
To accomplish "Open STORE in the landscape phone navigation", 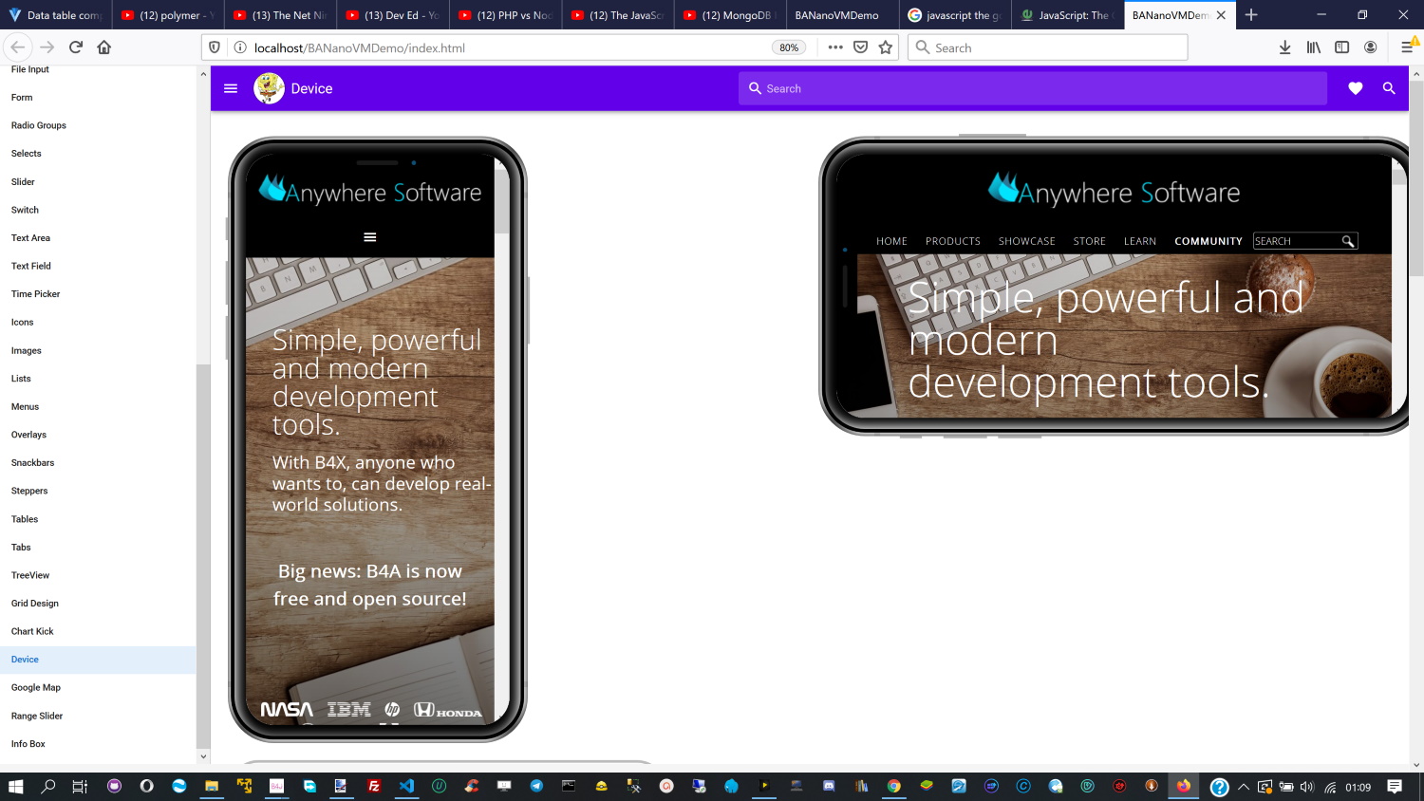I will point(1090,241).
